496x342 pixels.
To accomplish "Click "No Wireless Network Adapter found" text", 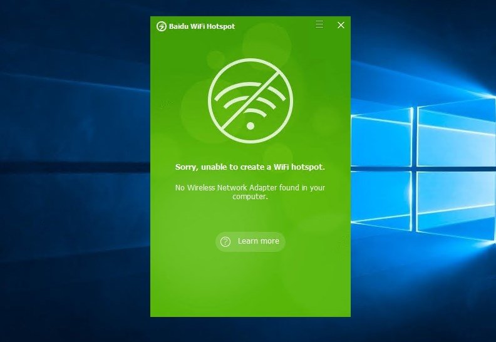I will (x=250, y=192).
